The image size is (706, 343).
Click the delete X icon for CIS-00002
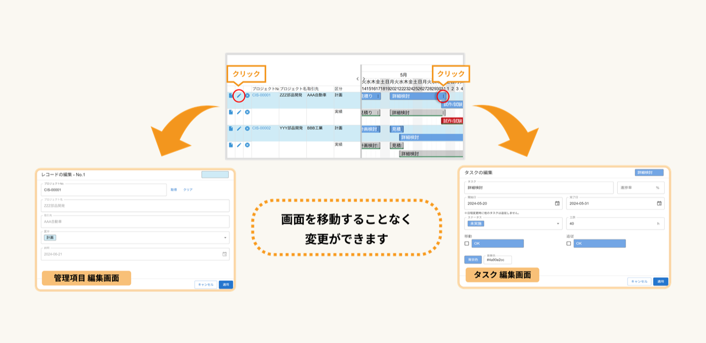click(247, 128)
